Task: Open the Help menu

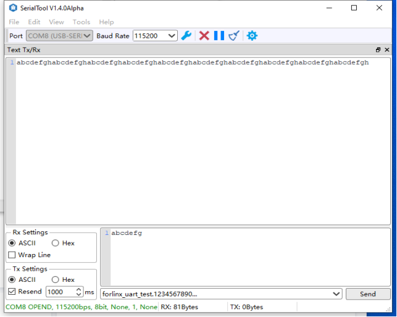Action: [x=106, y=22]
